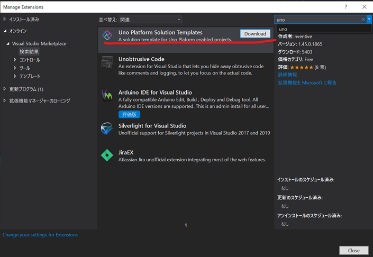Image resolution: width=373 pixels, height=257 pixels.
Task: Click the Unobtrusive Code extension icon
Action: point(107,62)
